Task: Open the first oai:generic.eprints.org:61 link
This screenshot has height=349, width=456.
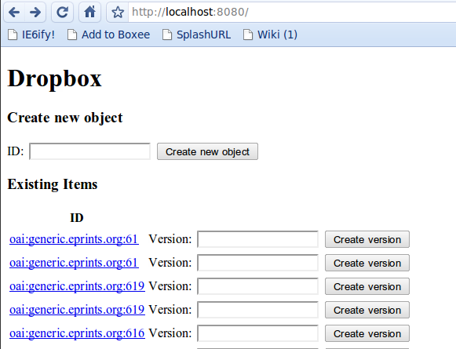Action: pyautogui.click(x=74, y=239)
